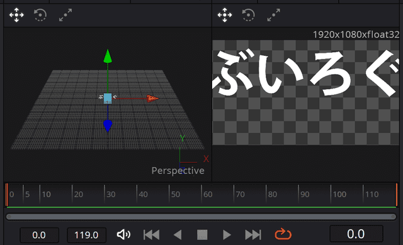Viewport: 403px width, 245px height.
Task: Toggle audio mute speaker icon
Action: pos(123,234)
